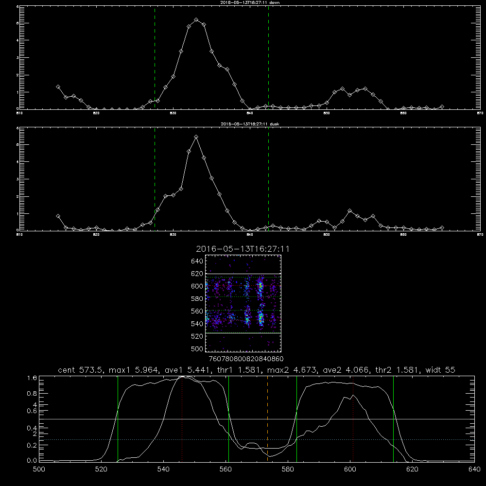Click the last diamond data point of the dusk curve
The width and height of the screenshot is (486, 486).
442,228
